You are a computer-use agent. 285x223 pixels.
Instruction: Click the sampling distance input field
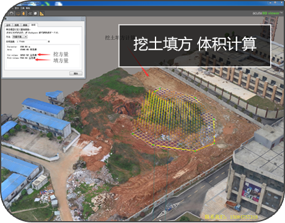point(32,42)
